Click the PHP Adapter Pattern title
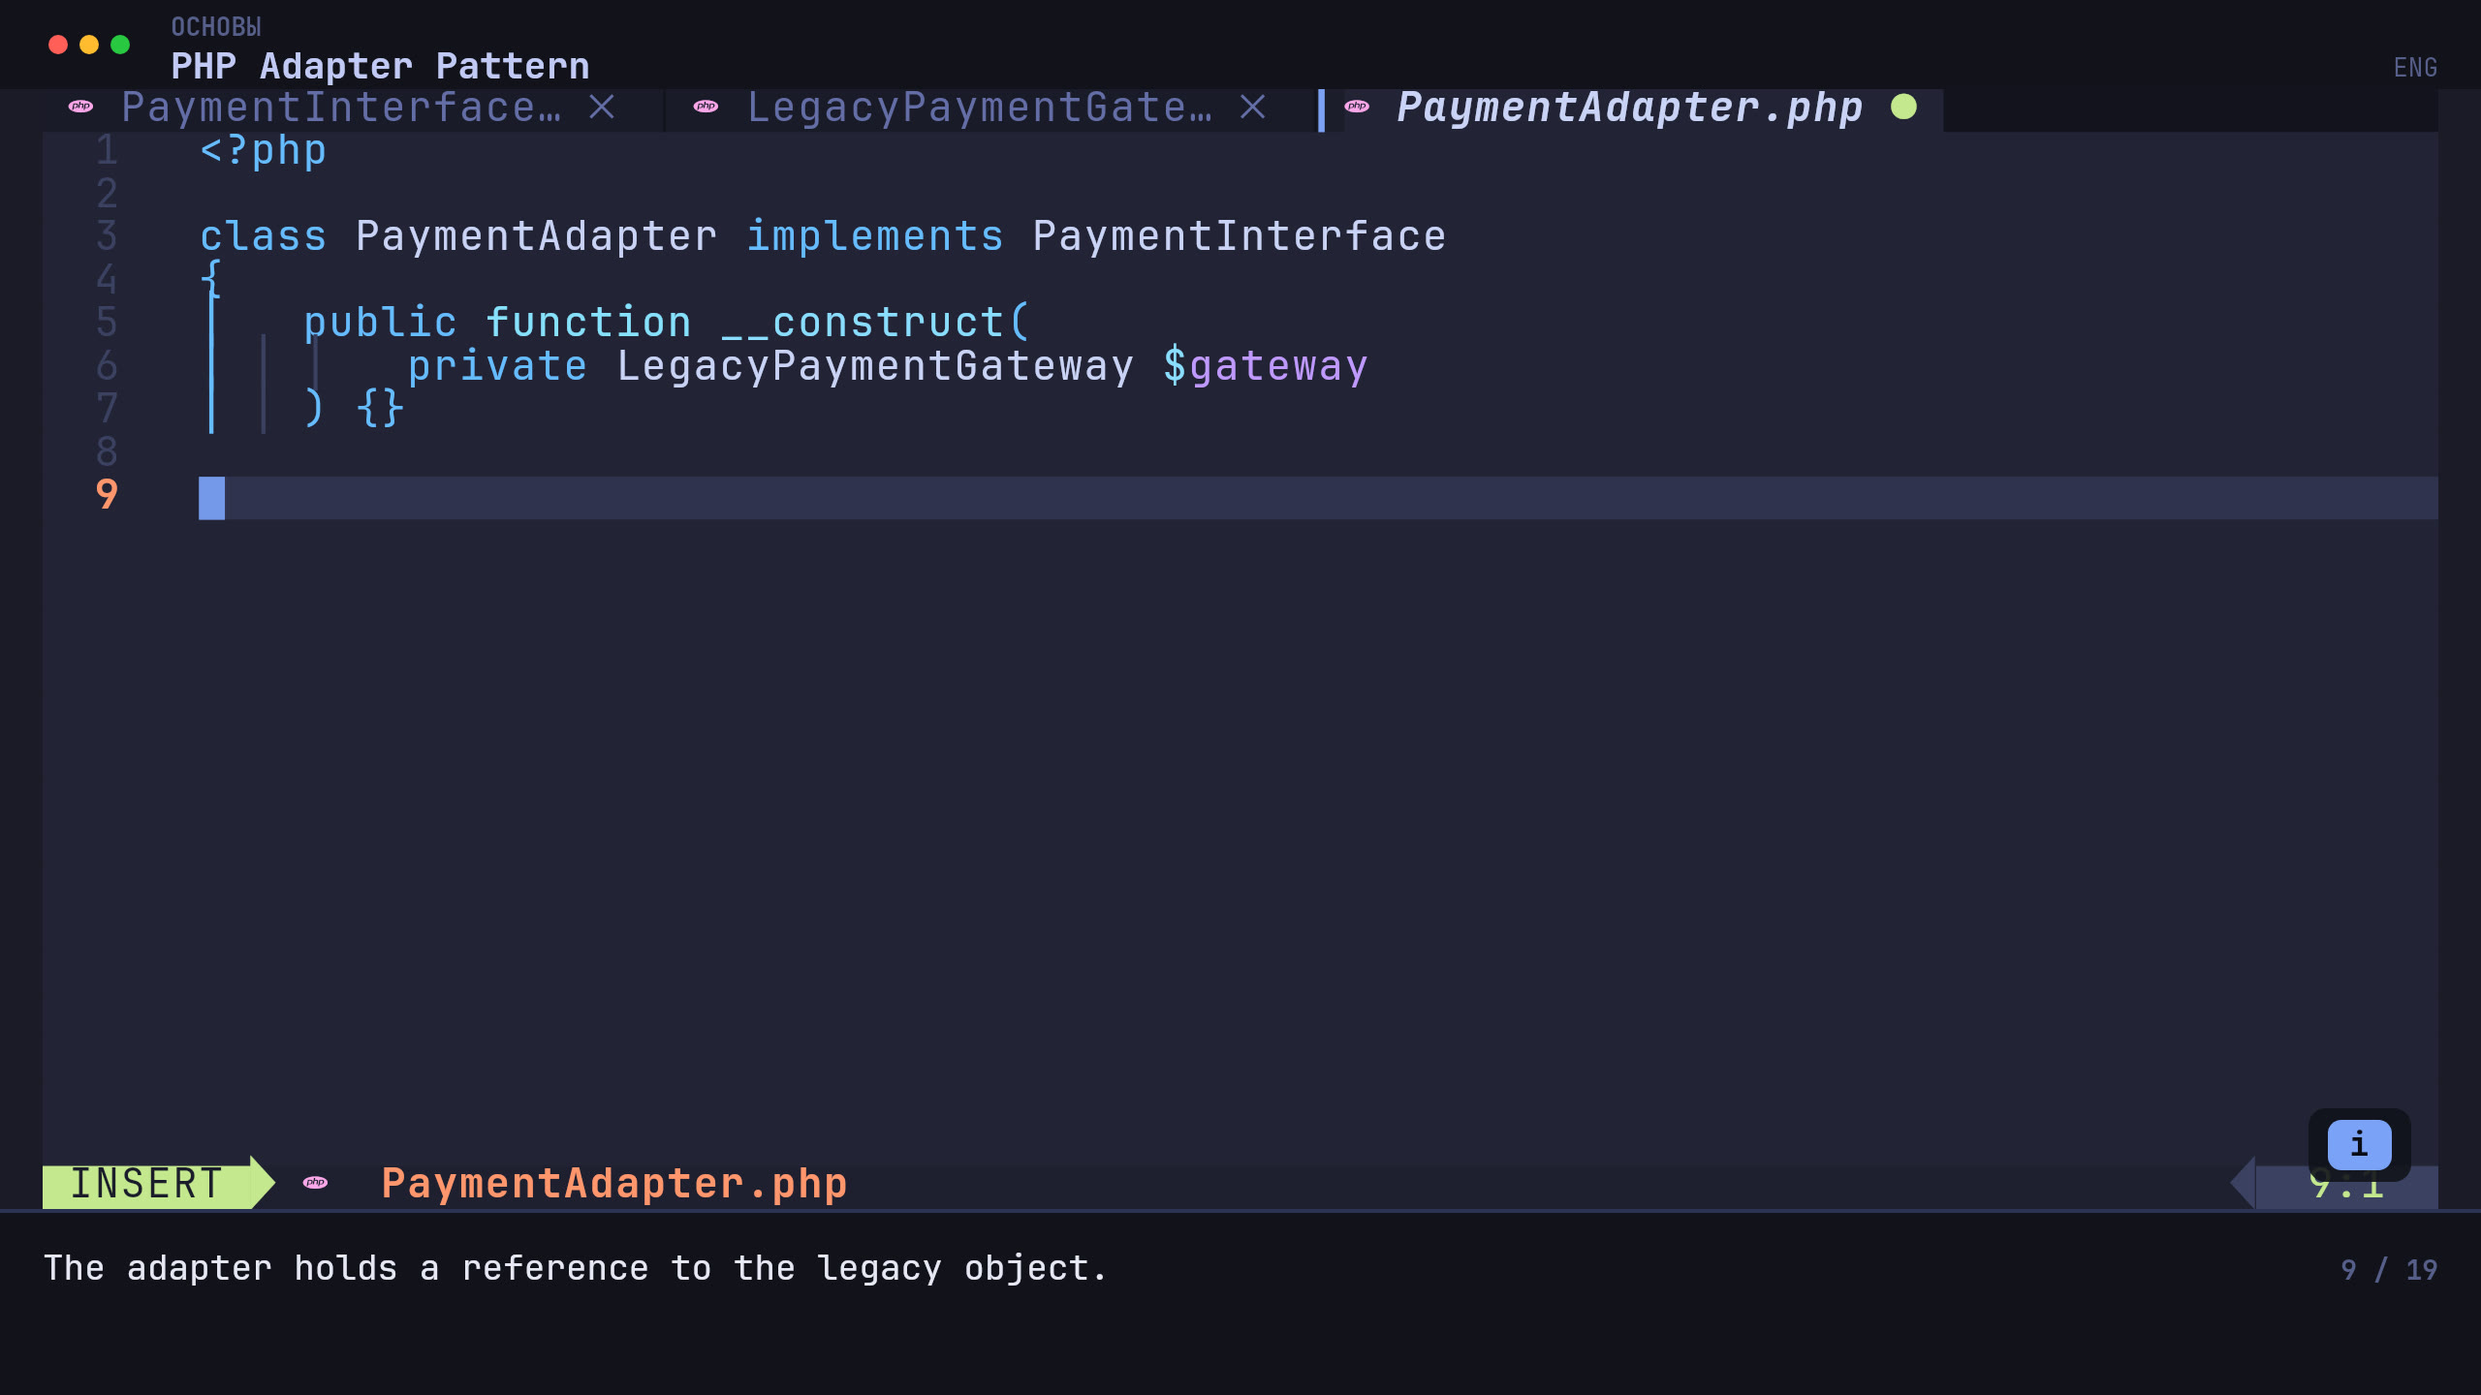The width and height of the screenshot is (2481, 1395). [380, 66]
